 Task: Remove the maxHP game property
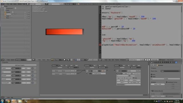click(35, 68)
